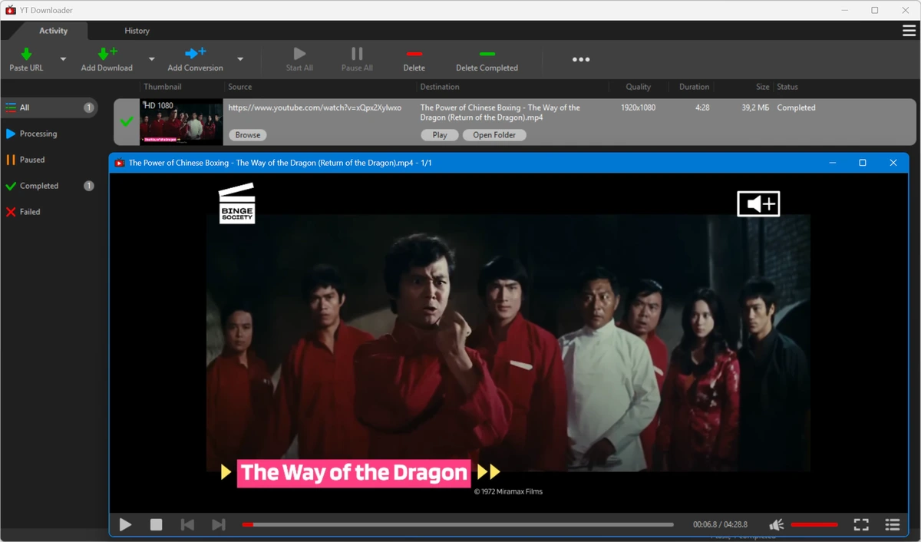This screenshot has width=921, height=542.
Task: Click the volume-up overlay icon on video
Action: tap(758, 203)
